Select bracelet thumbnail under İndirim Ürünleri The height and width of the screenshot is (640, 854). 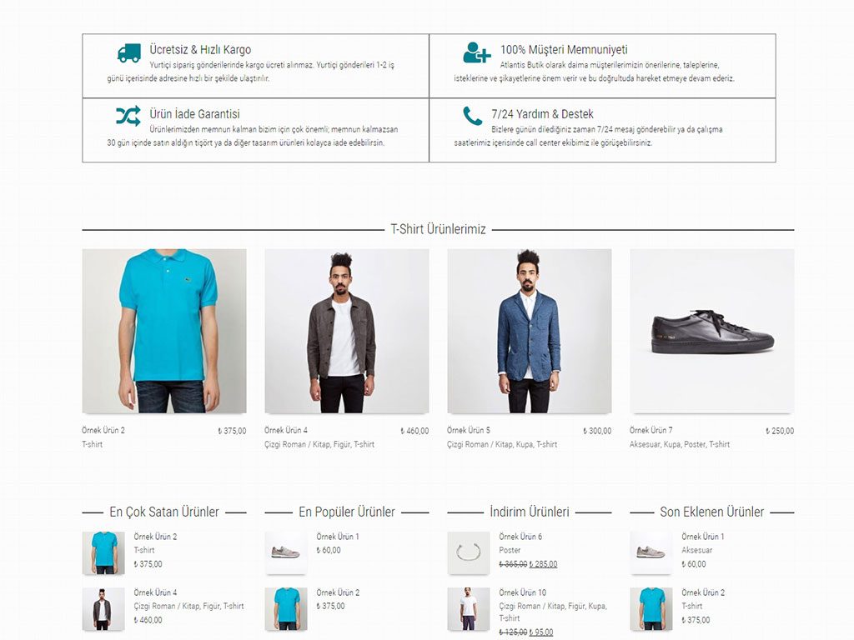coord(469,553)
